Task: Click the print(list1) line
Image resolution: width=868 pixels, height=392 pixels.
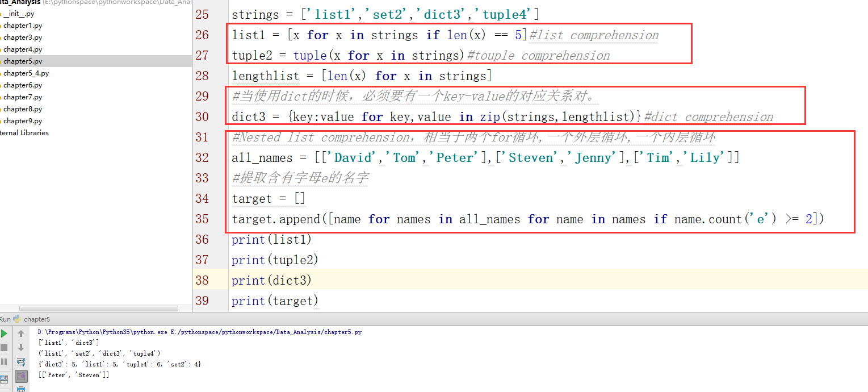Action: point(271,239)
